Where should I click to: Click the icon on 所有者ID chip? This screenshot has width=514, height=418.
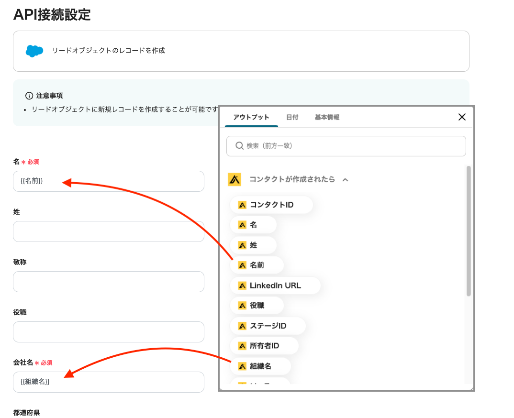click(x=242, y=346)
